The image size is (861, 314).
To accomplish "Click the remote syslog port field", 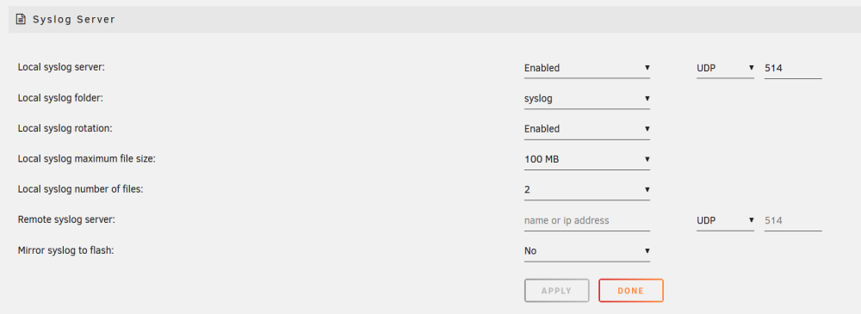I will (793, 221).
